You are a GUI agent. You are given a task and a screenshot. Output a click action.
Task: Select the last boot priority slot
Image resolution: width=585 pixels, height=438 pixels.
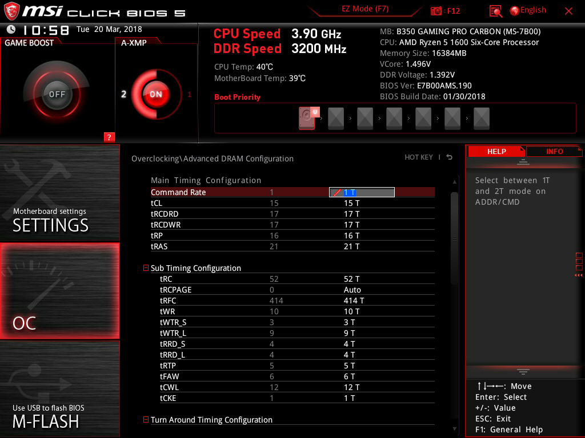point(481,118)
